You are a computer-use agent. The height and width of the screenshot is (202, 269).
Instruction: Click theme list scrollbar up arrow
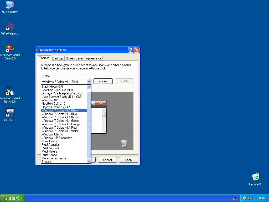tap(89, 87)
